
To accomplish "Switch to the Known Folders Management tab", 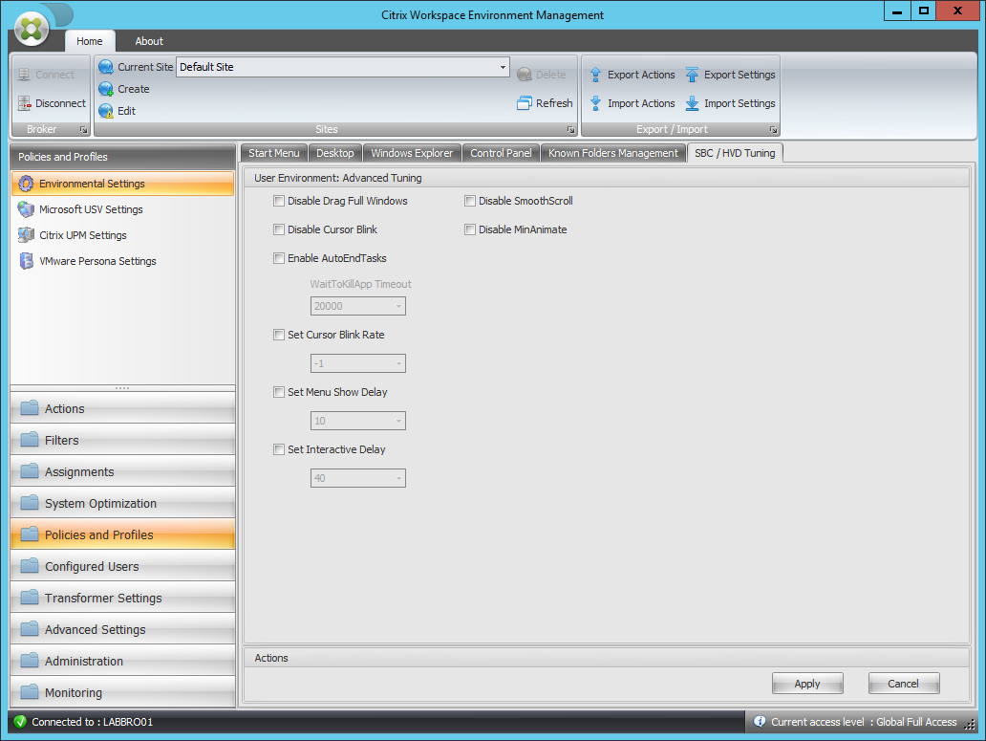I will (x=612, y=152).
